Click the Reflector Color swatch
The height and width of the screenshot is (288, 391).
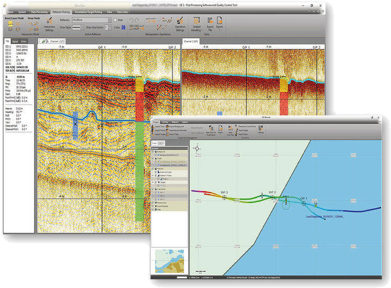(123, 27)
